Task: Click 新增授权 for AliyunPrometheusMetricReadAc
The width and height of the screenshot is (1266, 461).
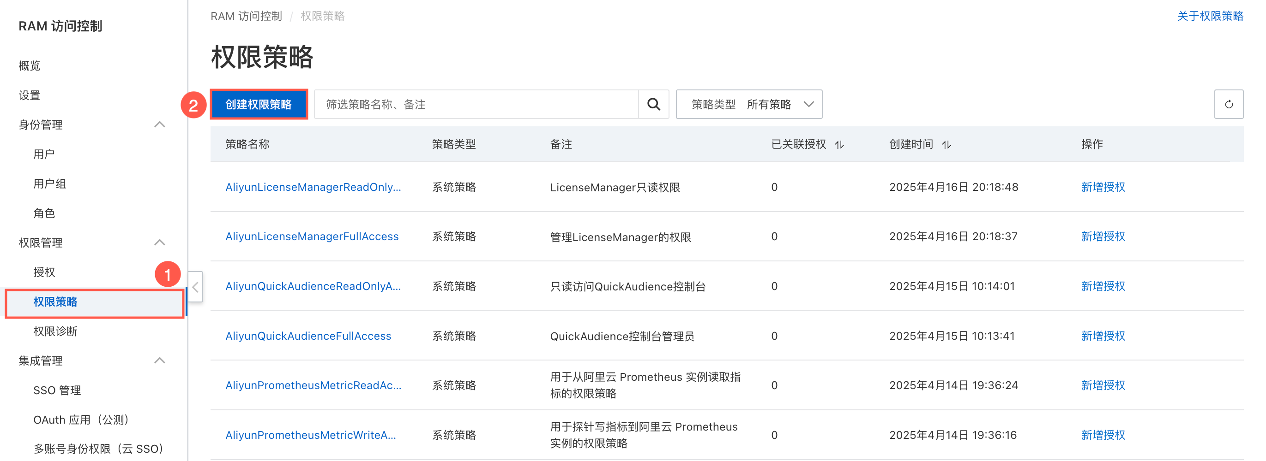Action: (1103, 385)
